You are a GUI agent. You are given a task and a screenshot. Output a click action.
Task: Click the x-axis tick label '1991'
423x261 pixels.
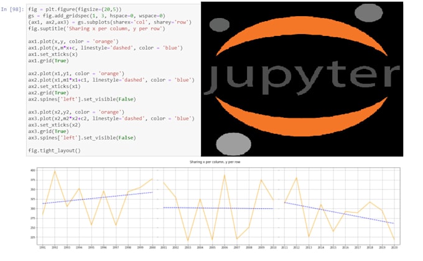coord(42,247)
